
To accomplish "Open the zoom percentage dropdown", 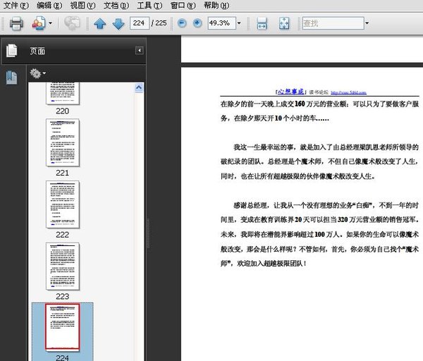I will pos(239,23).
